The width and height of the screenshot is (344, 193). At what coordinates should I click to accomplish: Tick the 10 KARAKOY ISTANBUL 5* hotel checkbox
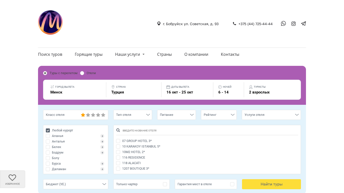point(118,147)
